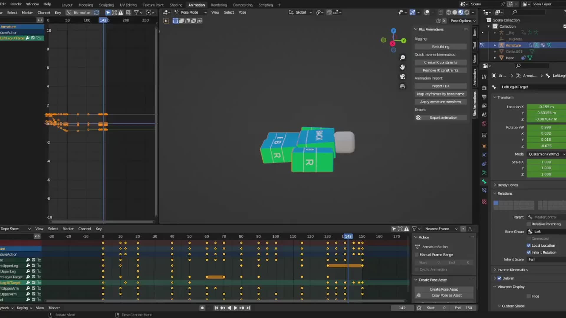Play animation forward
566x318 pixels.
click(235, 308)
